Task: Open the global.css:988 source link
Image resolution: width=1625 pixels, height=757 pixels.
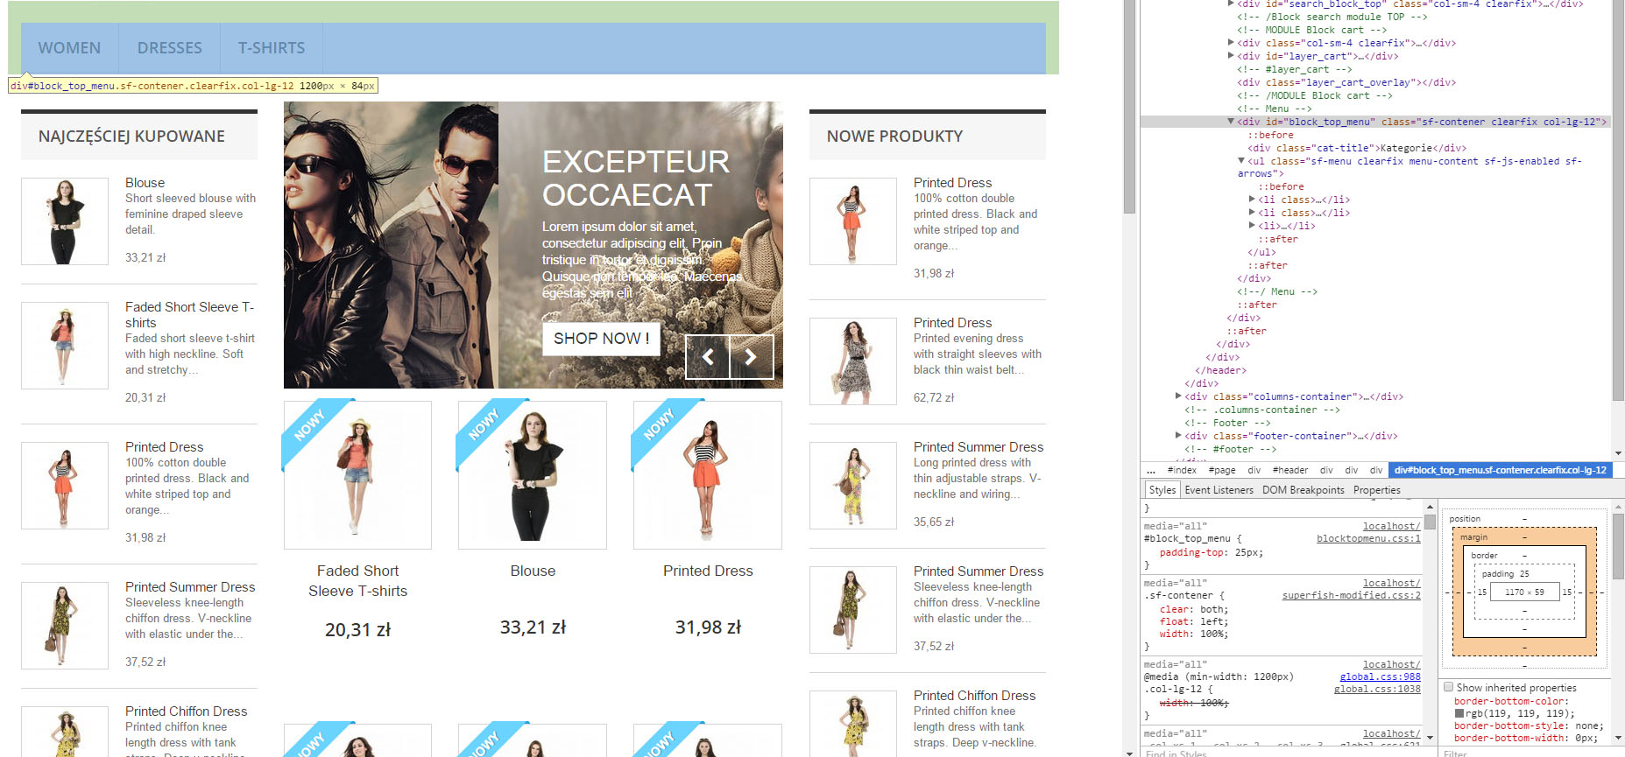Action: tap(1380, 676)
